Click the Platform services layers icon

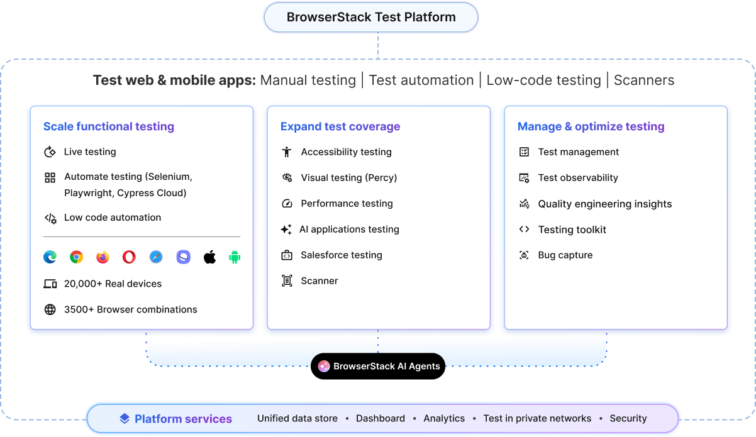[x=125, y=419]
